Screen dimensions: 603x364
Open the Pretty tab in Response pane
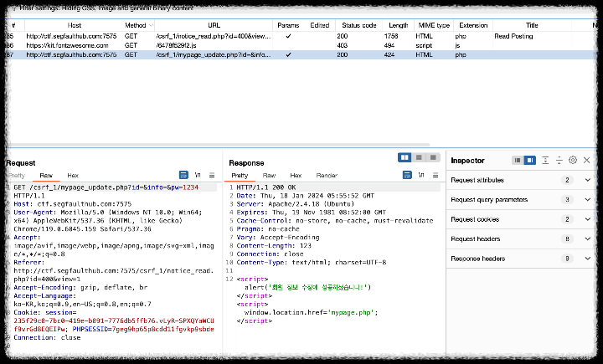(240, 175)
